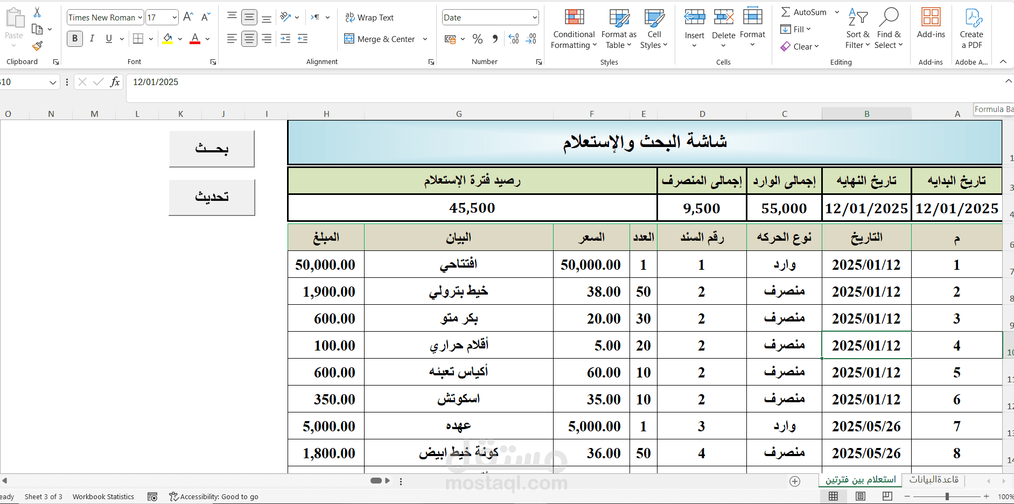
Task: Toggle Bold formatting
Action: pos(75,38)
